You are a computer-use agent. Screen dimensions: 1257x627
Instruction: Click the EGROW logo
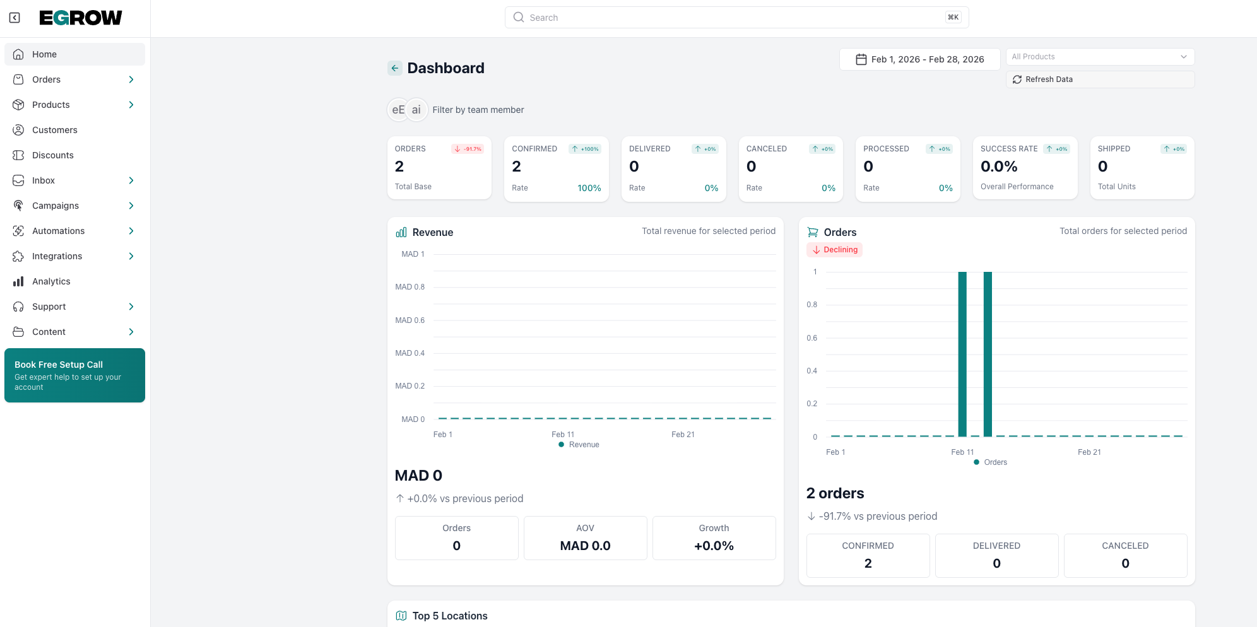coord(81,18)
